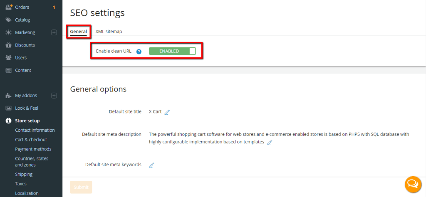Viewport: 426px width, 197px height.
Task: Click the Default site meta description label
Action: (111, 134)
